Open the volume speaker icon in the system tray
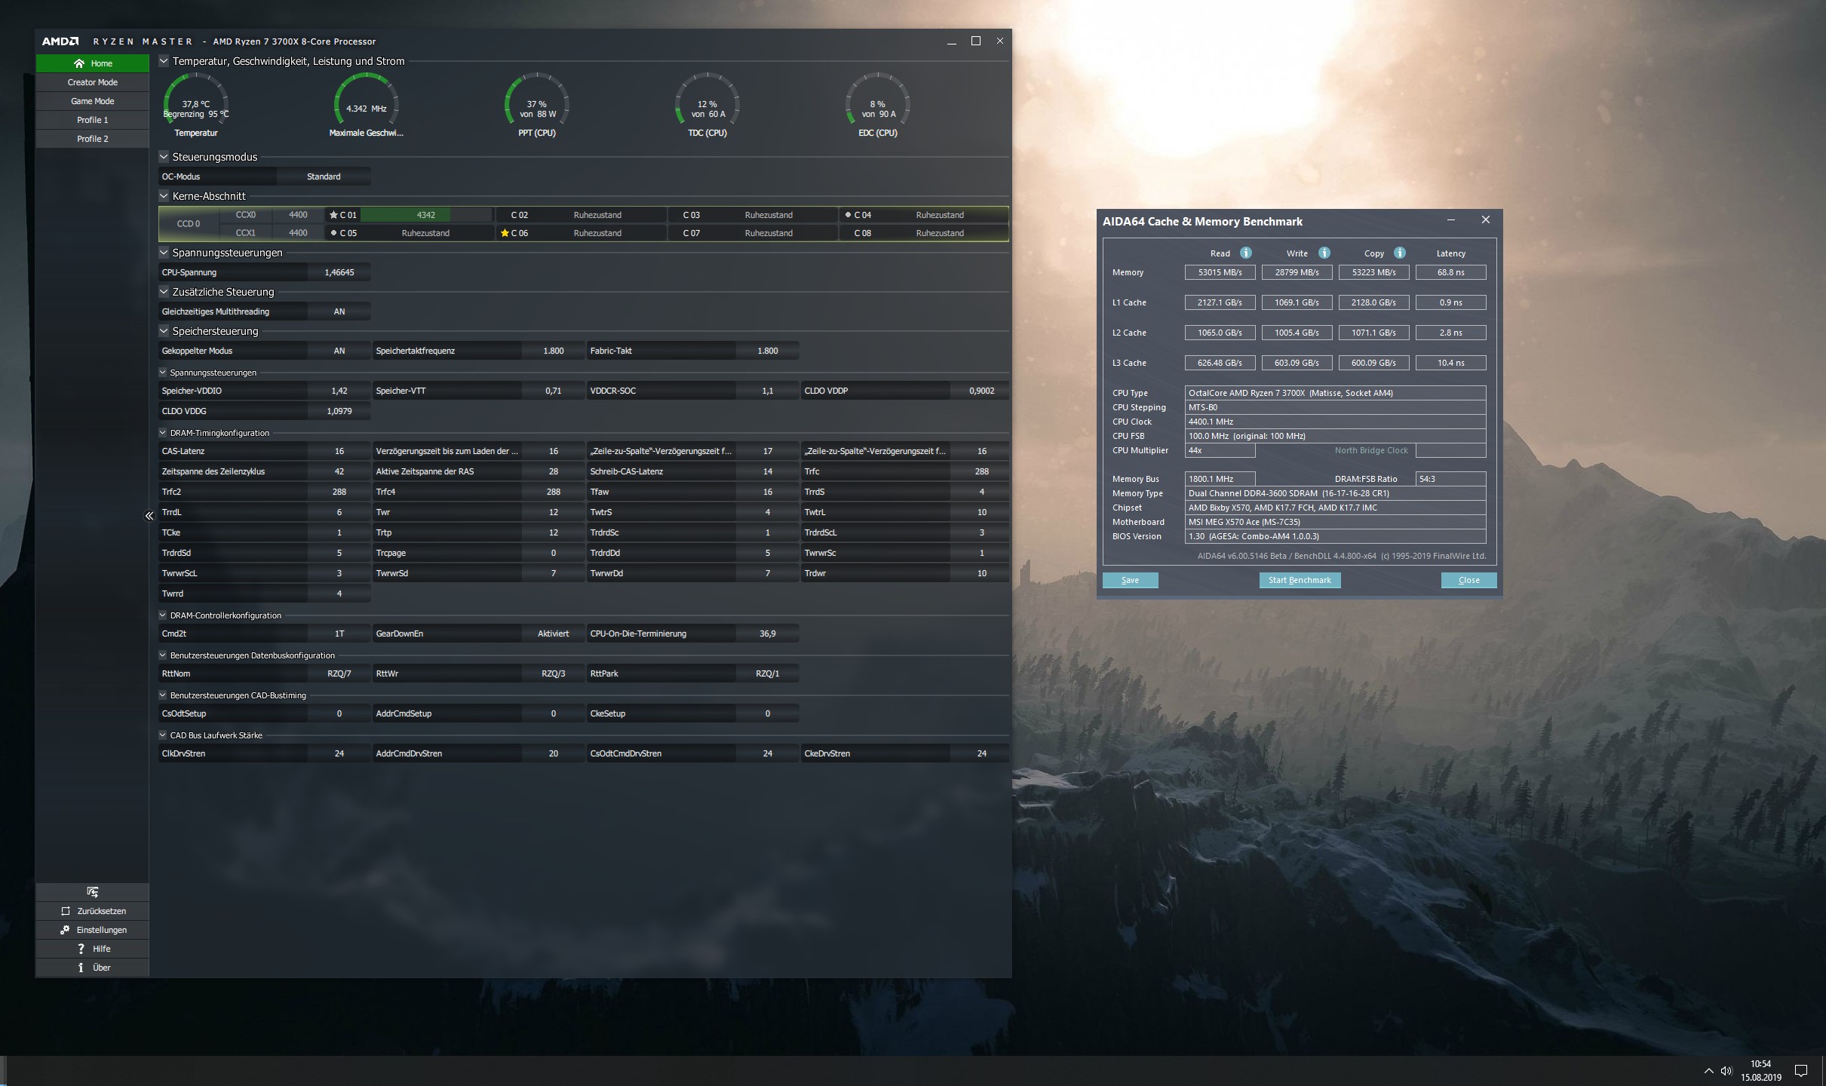Image resolution: width=1826 pixels, height=1086 pixels. point(1727,1071)
